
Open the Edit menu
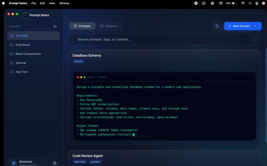[42, 3]
